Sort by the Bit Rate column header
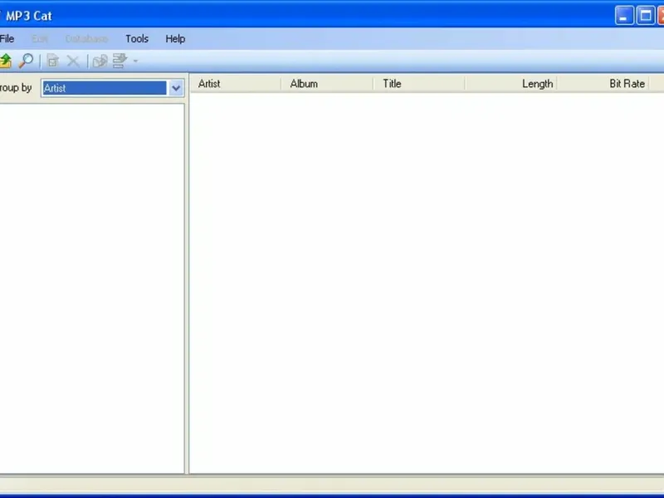Image resolution: width=664 pixels, height=498 pixels. [603, 84]
